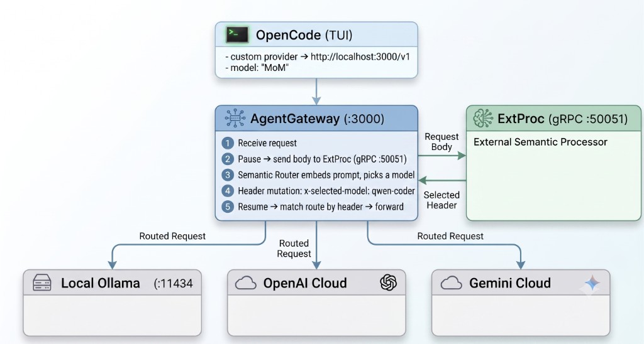The image size is (644, 344).
Task: Select 'Resume → match route by header → forward'
Action: (320, 207)
